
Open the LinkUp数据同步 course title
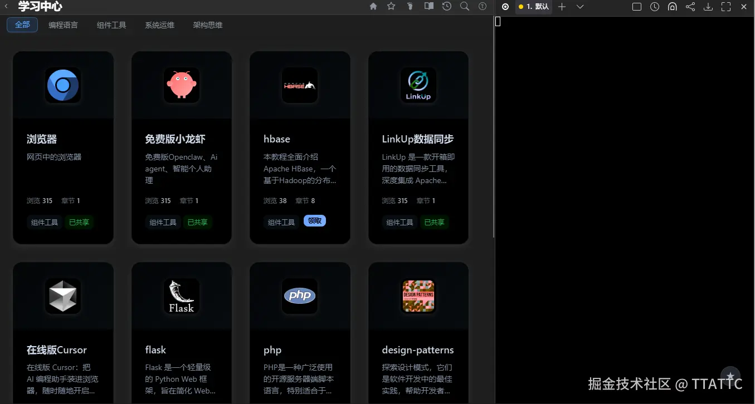418,139
